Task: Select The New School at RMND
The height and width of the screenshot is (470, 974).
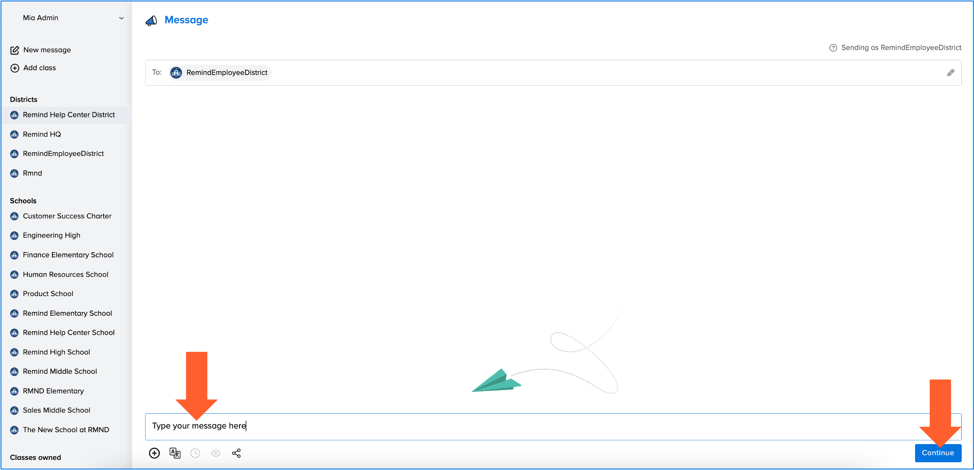Action: point(66,430)
